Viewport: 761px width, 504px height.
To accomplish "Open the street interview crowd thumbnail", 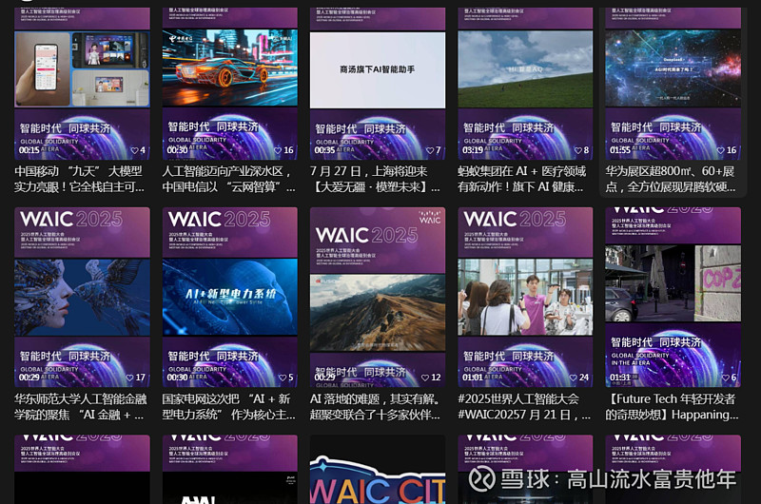I will [x=525, y=297].
